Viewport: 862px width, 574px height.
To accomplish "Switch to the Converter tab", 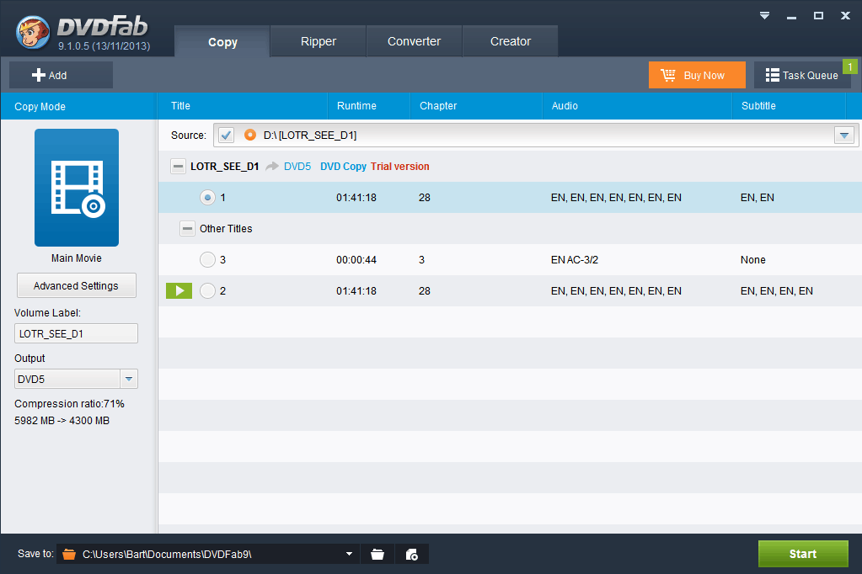I will (x=414, y=40).
